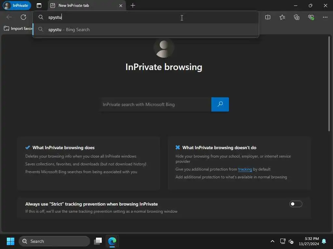This screenshot has width=333, height=249.
Task: Click the address bar containing spystu
Action: click(x=146, y=18)
